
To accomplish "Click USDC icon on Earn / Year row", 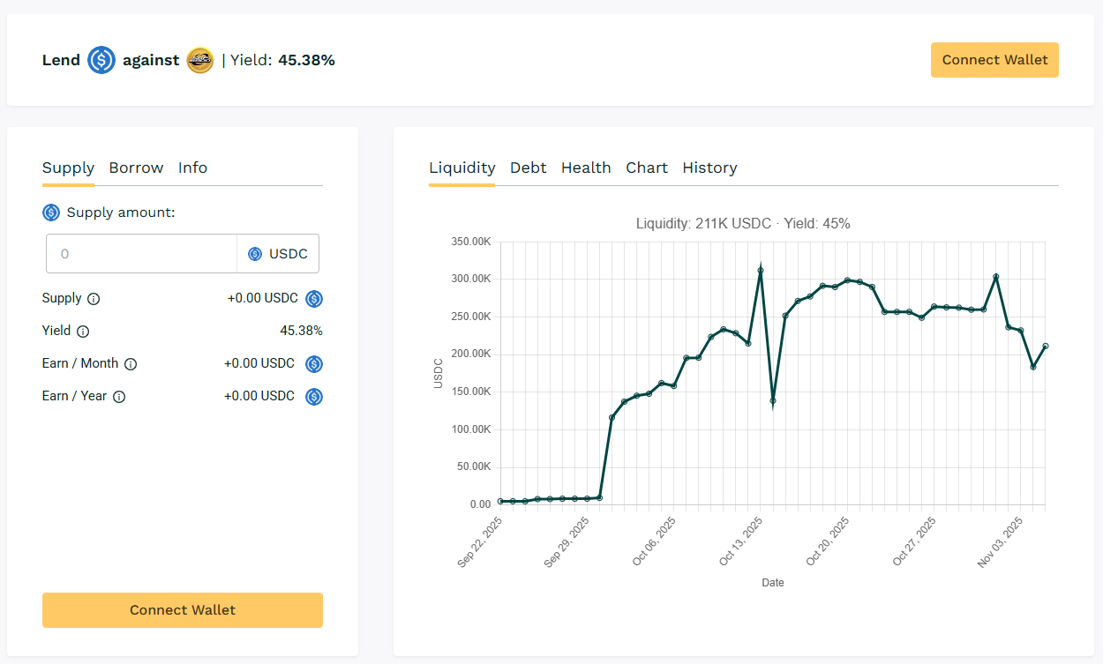I will [314, 397].
